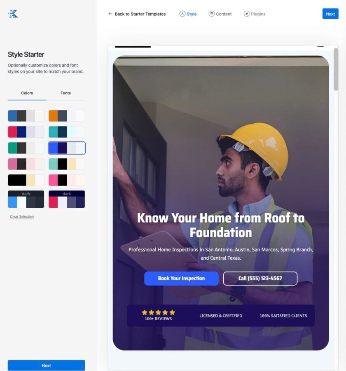
Task: Click the Kadence logo icon
Action: point(13,14)
